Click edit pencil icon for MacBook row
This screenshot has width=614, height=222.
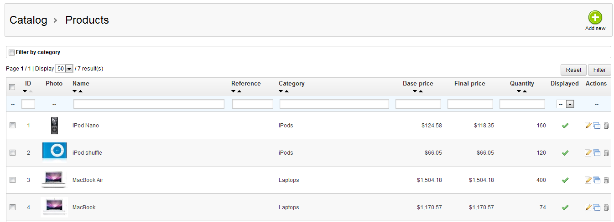(588, 207)
